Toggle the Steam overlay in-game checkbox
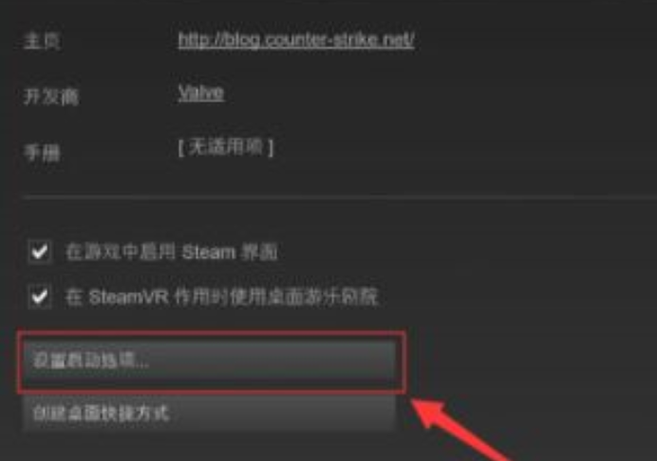The width and height of the screenshot is (657, 461). click(x=40, y=251)
